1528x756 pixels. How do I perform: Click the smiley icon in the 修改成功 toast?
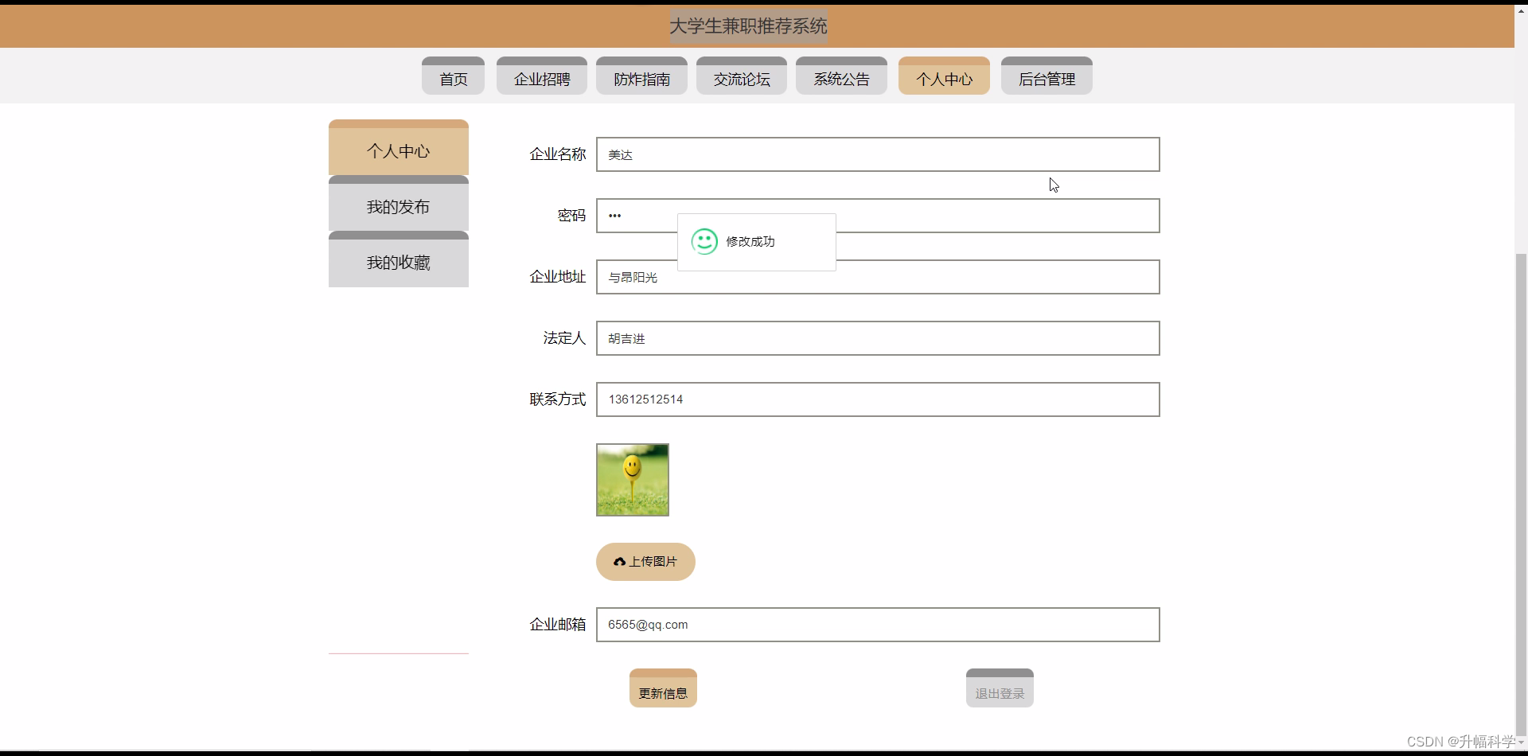coord(704,241)
